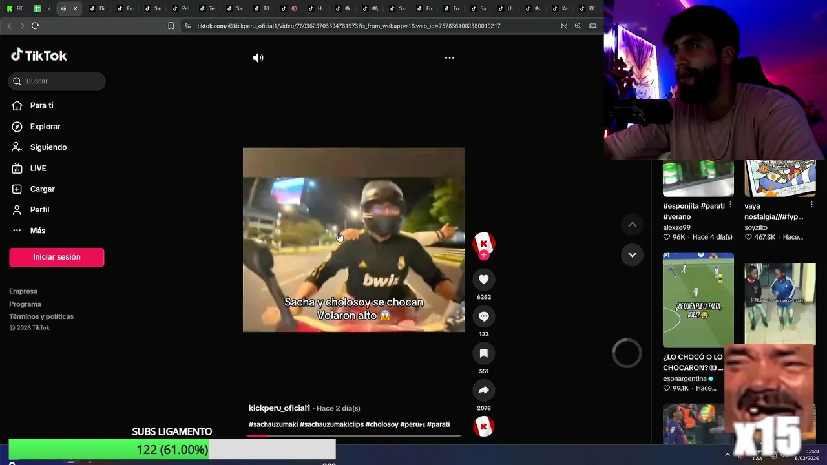Click the search magnifier icon

tap(17, 81)
